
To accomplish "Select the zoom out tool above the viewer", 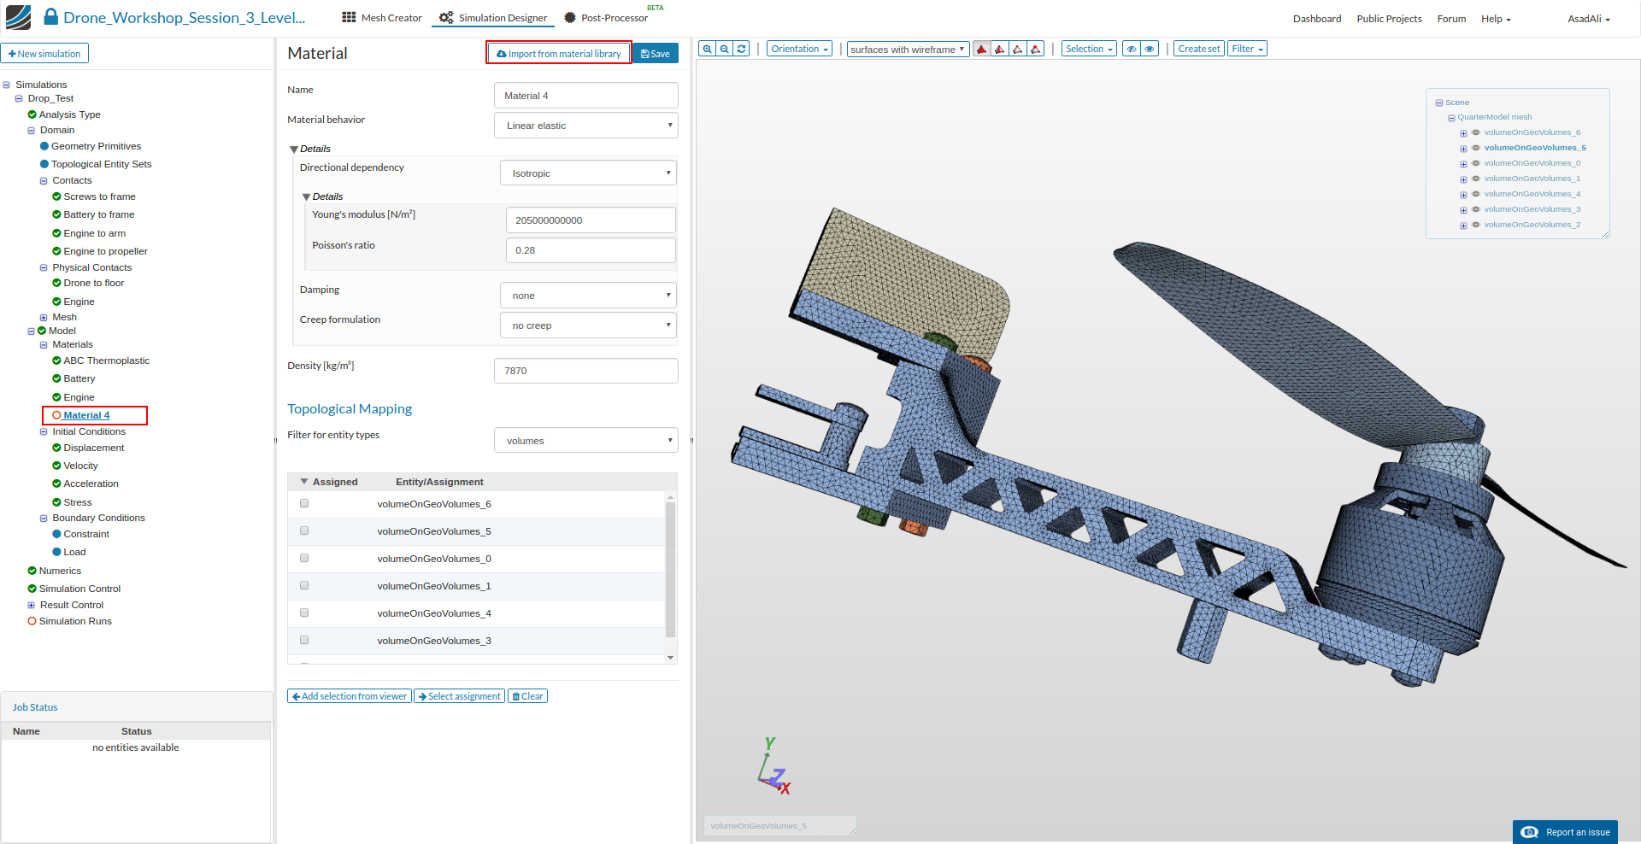I will [x=723, y=49].
